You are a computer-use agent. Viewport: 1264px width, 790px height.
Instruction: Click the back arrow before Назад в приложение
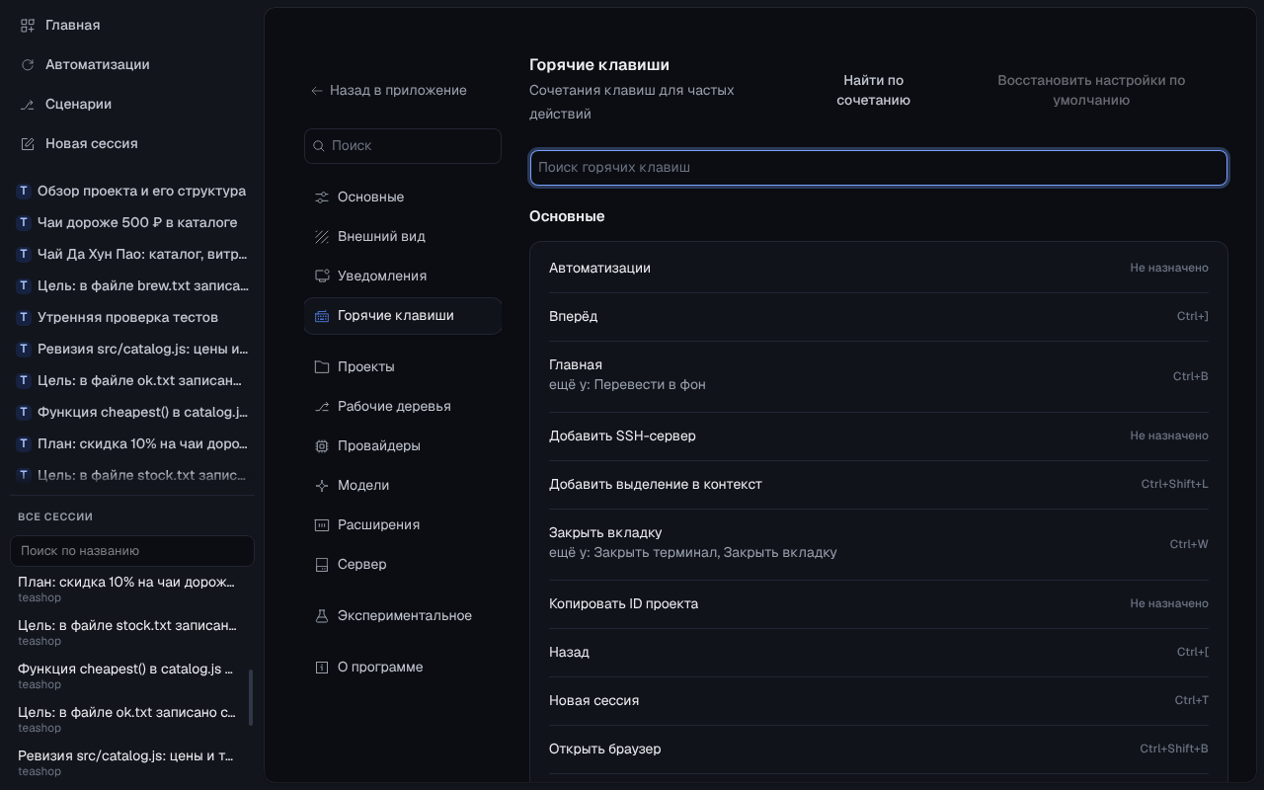coord(317,91)
